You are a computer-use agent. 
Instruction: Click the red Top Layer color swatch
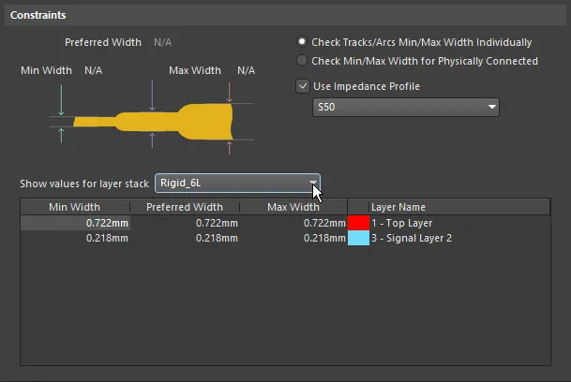359,223
